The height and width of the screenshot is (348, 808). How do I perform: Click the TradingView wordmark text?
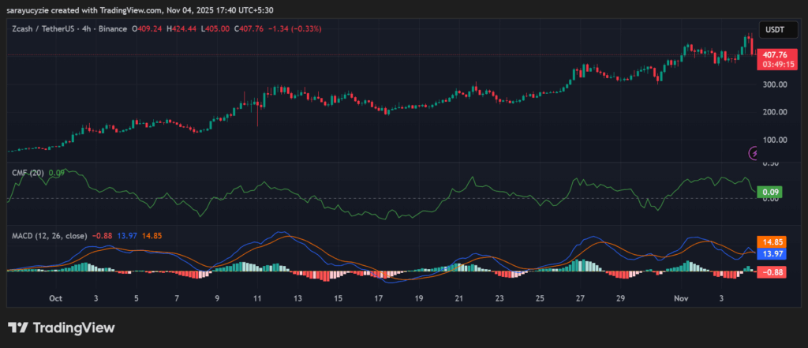click(73, 327)
